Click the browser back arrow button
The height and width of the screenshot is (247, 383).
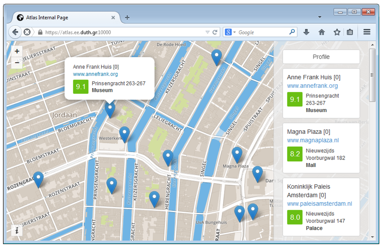pyautogui.click(x=15, y=32)
